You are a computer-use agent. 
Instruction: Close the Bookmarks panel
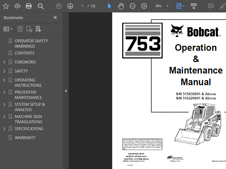click(55, 17)
